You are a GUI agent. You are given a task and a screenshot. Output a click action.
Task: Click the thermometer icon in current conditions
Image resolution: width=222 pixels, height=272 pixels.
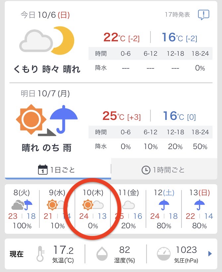41,253
